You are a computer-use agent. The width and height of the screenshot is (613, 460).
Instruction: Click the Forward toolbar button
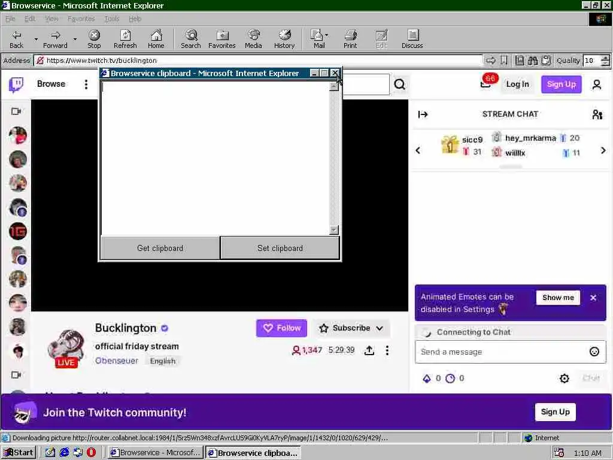[55, 40]
